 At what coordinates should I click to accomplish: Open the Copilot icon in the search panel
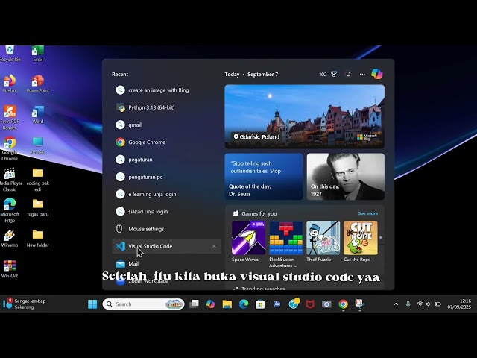click(x=377, y=74)
